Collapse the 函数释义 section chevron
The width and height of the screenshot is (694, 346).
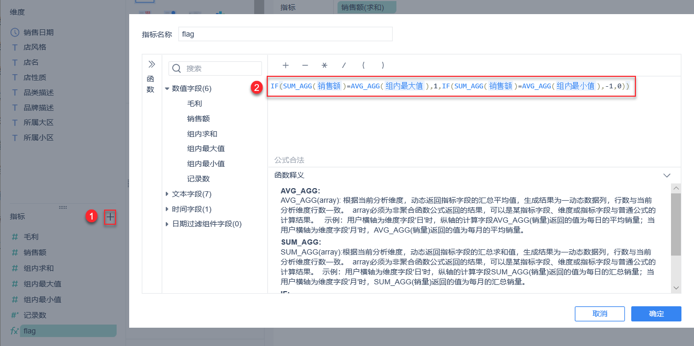666,176
